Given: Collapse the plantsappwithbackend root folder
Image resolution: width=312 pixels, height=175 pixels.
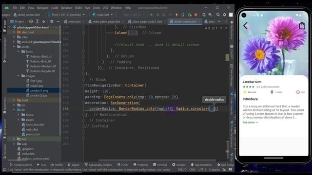Looking at the screenshot, I should coord(10,27).
